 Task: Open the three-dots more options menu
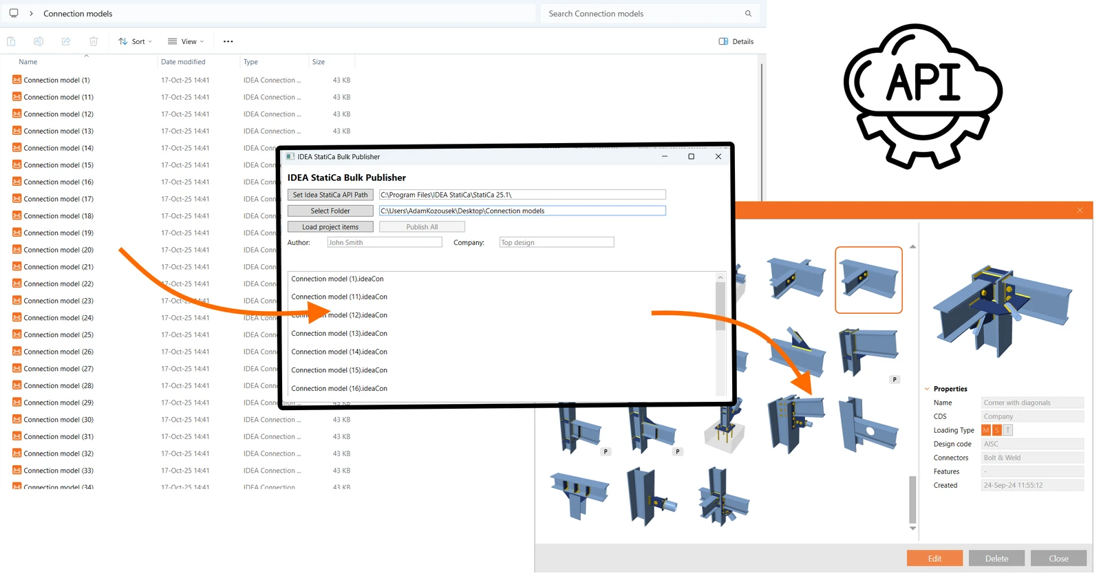(228, 41)
